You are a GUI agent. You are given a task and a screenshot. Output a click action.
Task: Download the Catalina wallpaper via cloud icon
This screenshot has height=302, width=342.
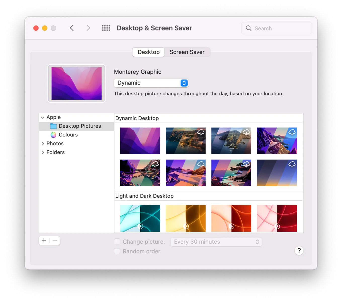[x=246, y=132]
